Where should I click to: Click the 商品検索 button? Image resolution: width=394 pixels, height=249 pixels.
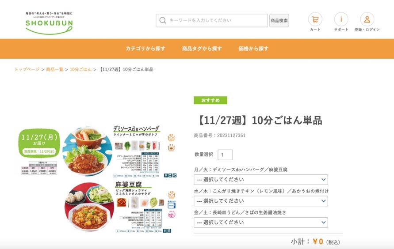(279, 21)
